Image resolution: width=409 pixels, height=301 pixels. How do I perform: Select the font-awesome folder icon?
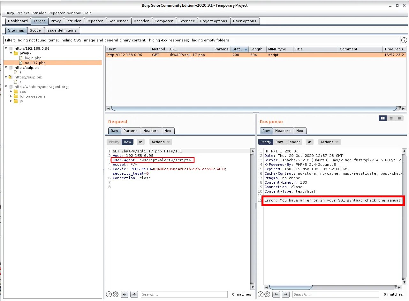click(x=16, y=96)
